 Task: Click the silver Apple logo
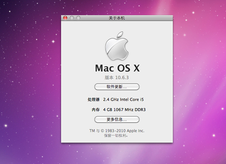click(117, 46)
